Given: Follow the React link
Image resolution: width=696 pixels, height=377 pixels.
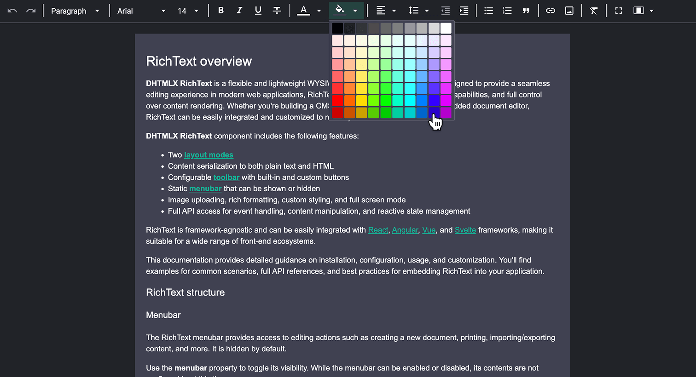Looking at the screenshot, I should click(x=378, y=230).
